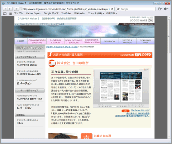Viewport: 172px width, 144px height.
Task: Show bookmarks via the open book icon
Action: pos(5,14)
